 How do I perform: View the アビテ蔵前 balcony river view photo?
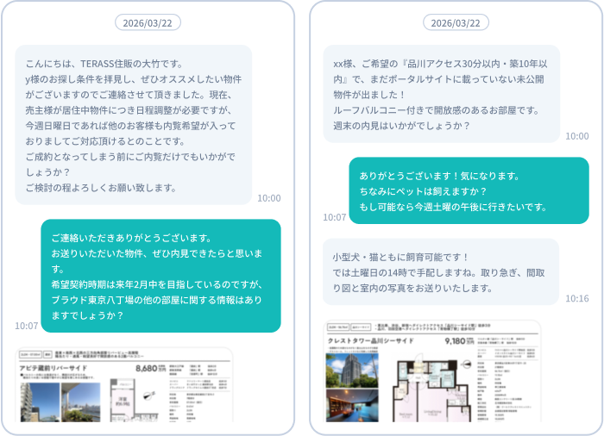pos(78,403)
